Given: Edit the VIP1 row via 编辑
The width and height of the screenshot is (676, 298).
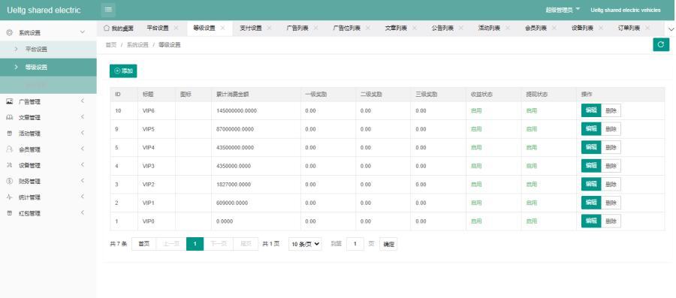Looking at the screenshot, I should (x=591, y=203).
